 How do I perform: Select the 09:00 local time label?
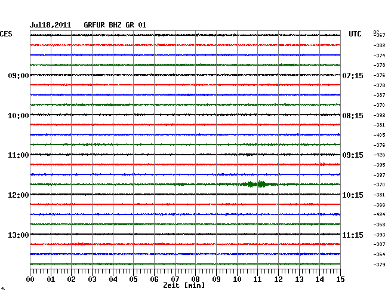click(x=19, y=75)
